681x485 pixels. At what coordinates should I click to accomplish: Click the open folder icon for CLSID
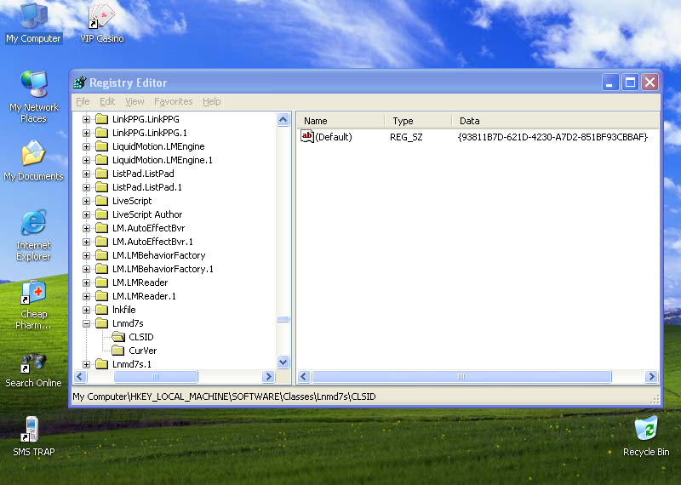click(118, 337)
